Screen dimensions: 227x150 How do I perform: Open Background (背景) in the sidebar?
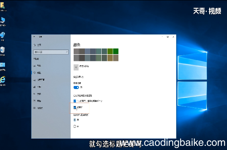click(x=37, y=66)
